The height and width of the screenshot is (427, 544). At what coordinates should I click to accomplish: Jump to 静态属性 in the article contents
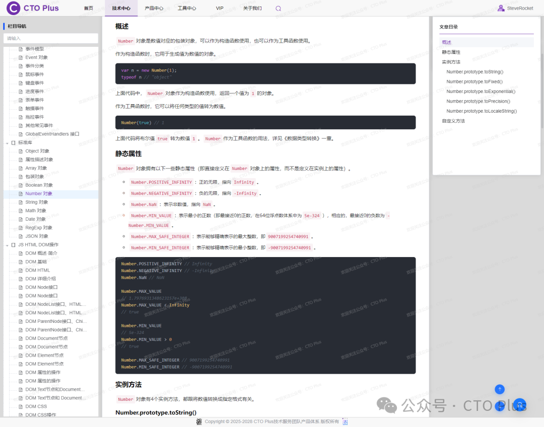coord(451,52)
